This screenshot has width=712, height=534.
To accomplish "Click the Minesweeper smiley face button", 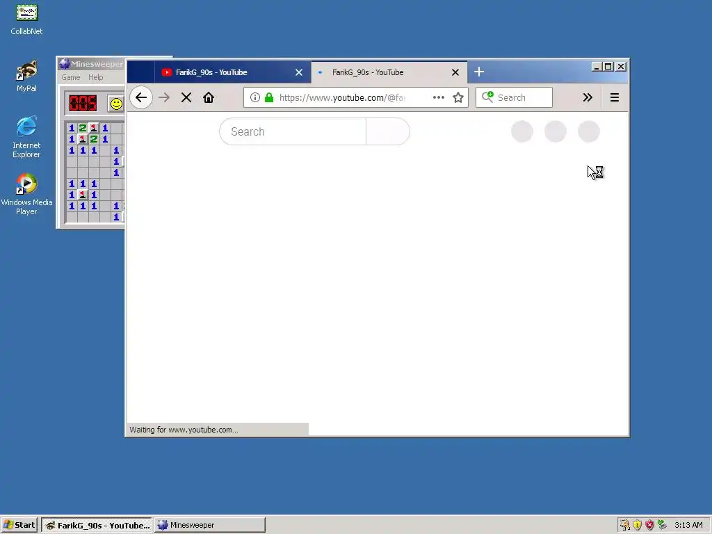I will pyautogui.click(x=116, y=104).
